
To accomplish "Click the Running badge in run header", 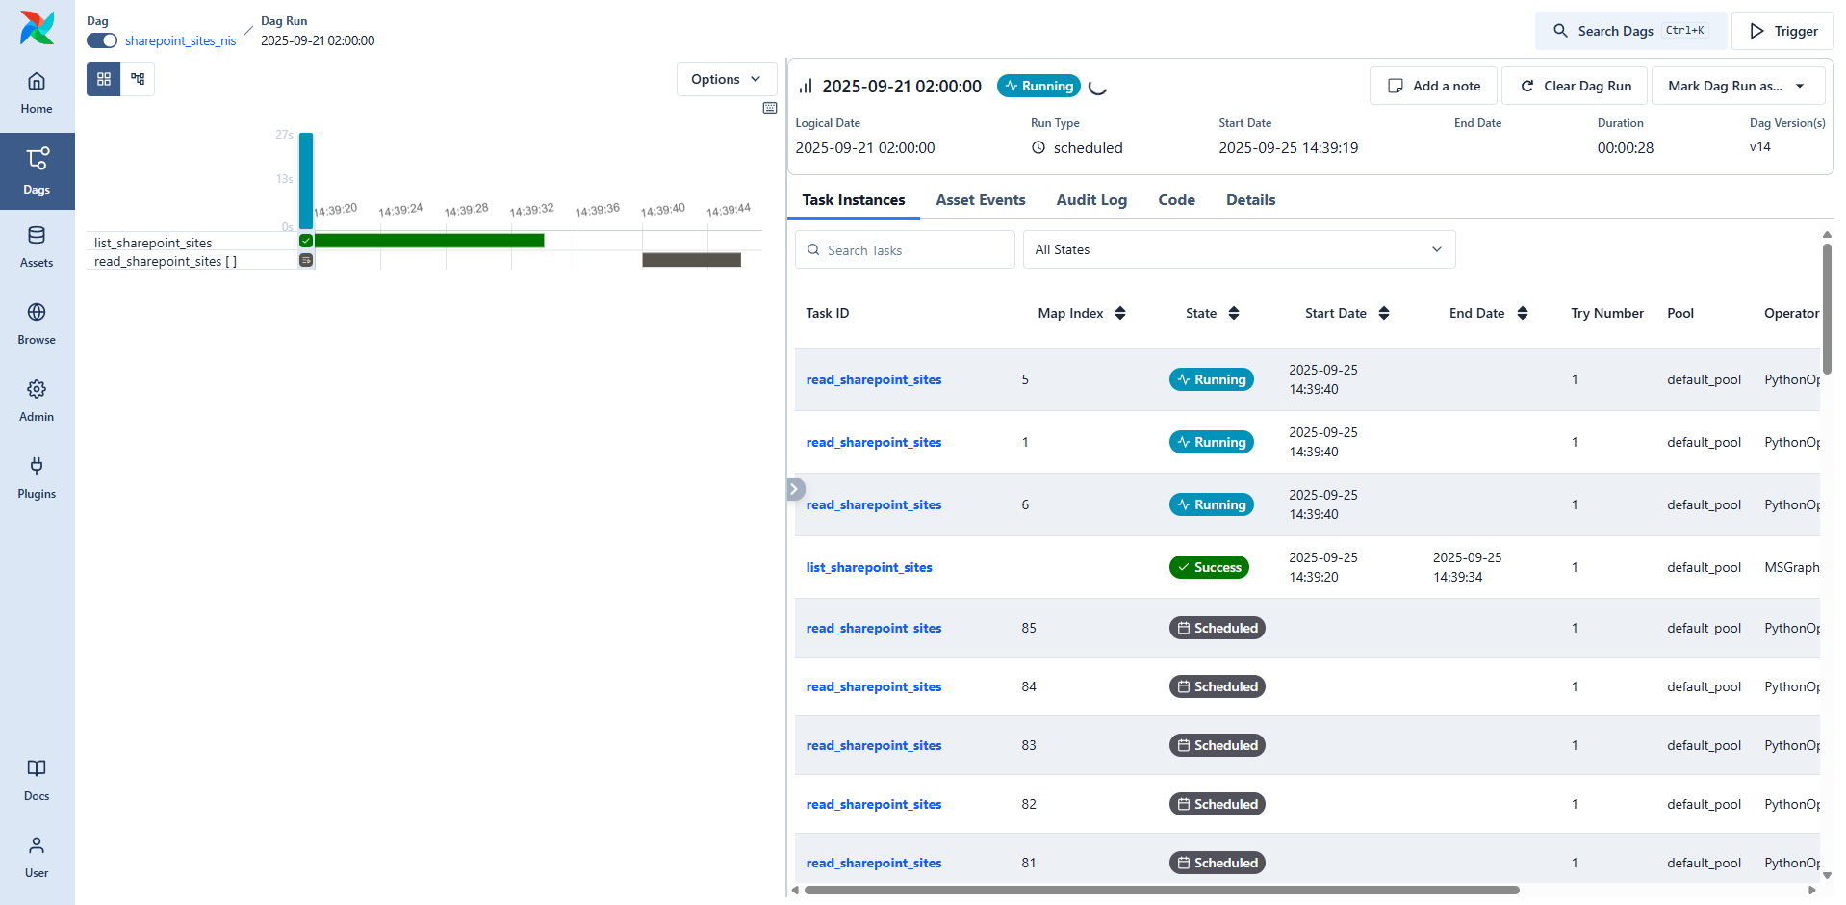I will point(1038,86).
